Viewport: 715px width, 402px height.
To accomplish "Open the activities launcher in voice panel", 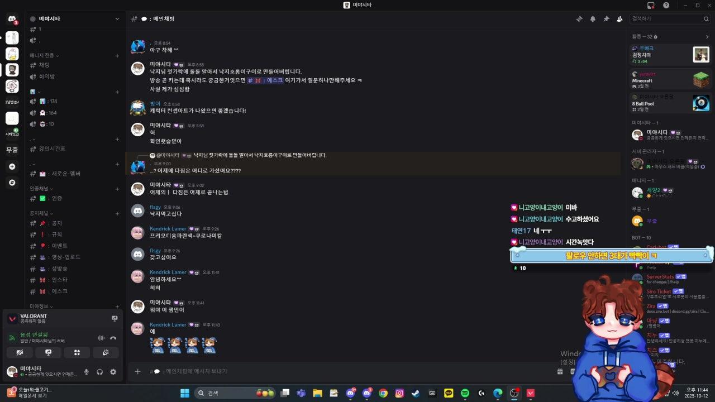I will click(x=77, y=353).
